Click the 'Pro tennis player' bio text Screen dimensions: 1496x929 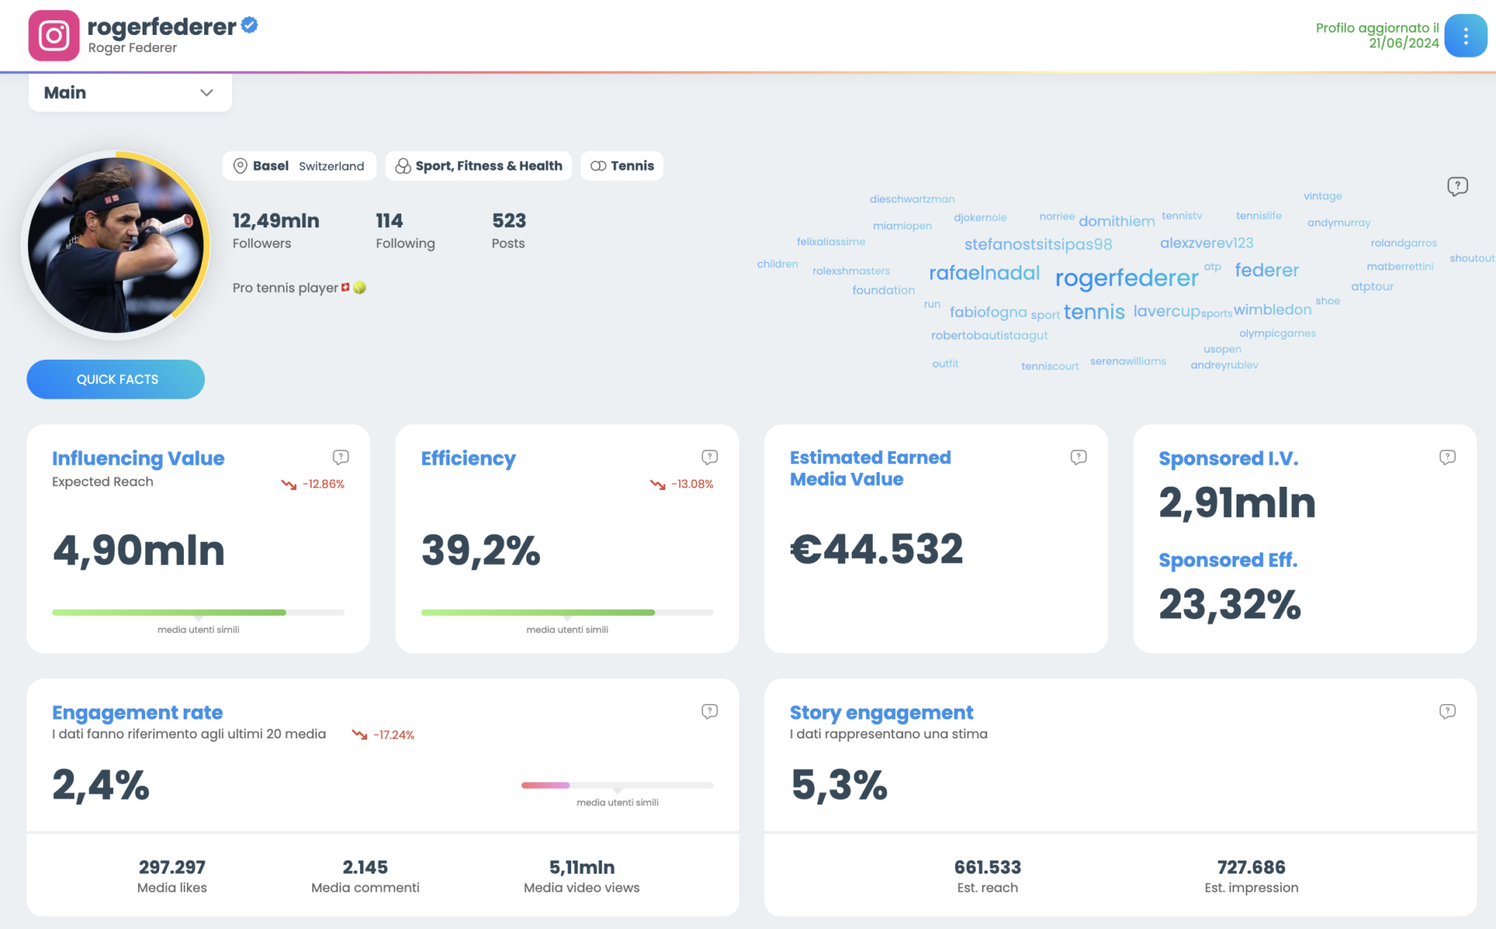click(x=299, y=287)
